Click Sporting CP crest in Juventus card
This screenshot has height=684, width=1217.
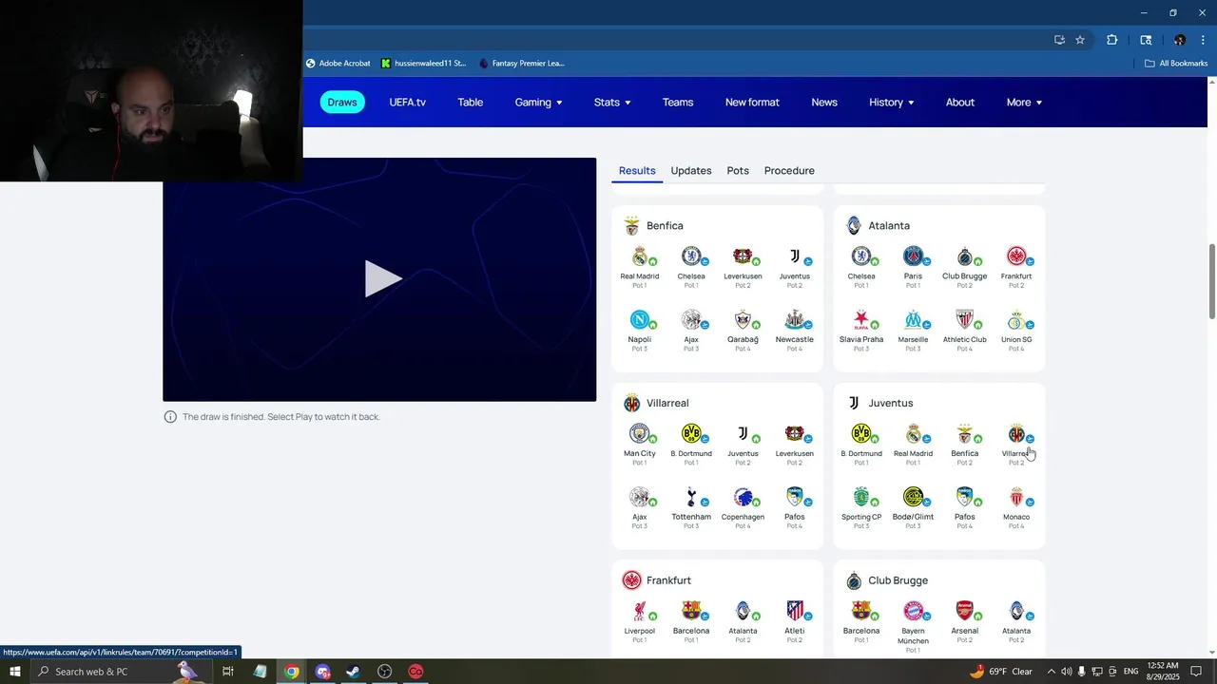pyautogui.click(x=861, y=497)
